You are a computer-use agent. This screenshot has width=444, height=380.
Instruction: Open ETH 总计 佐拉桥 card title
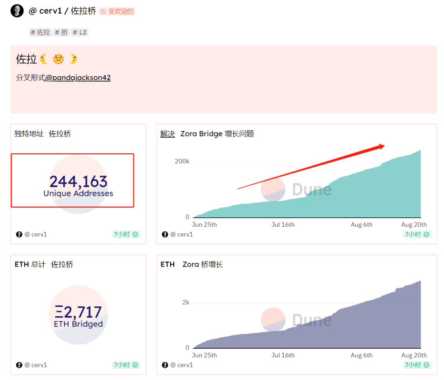pyautogui.click(x=44, y=264)
